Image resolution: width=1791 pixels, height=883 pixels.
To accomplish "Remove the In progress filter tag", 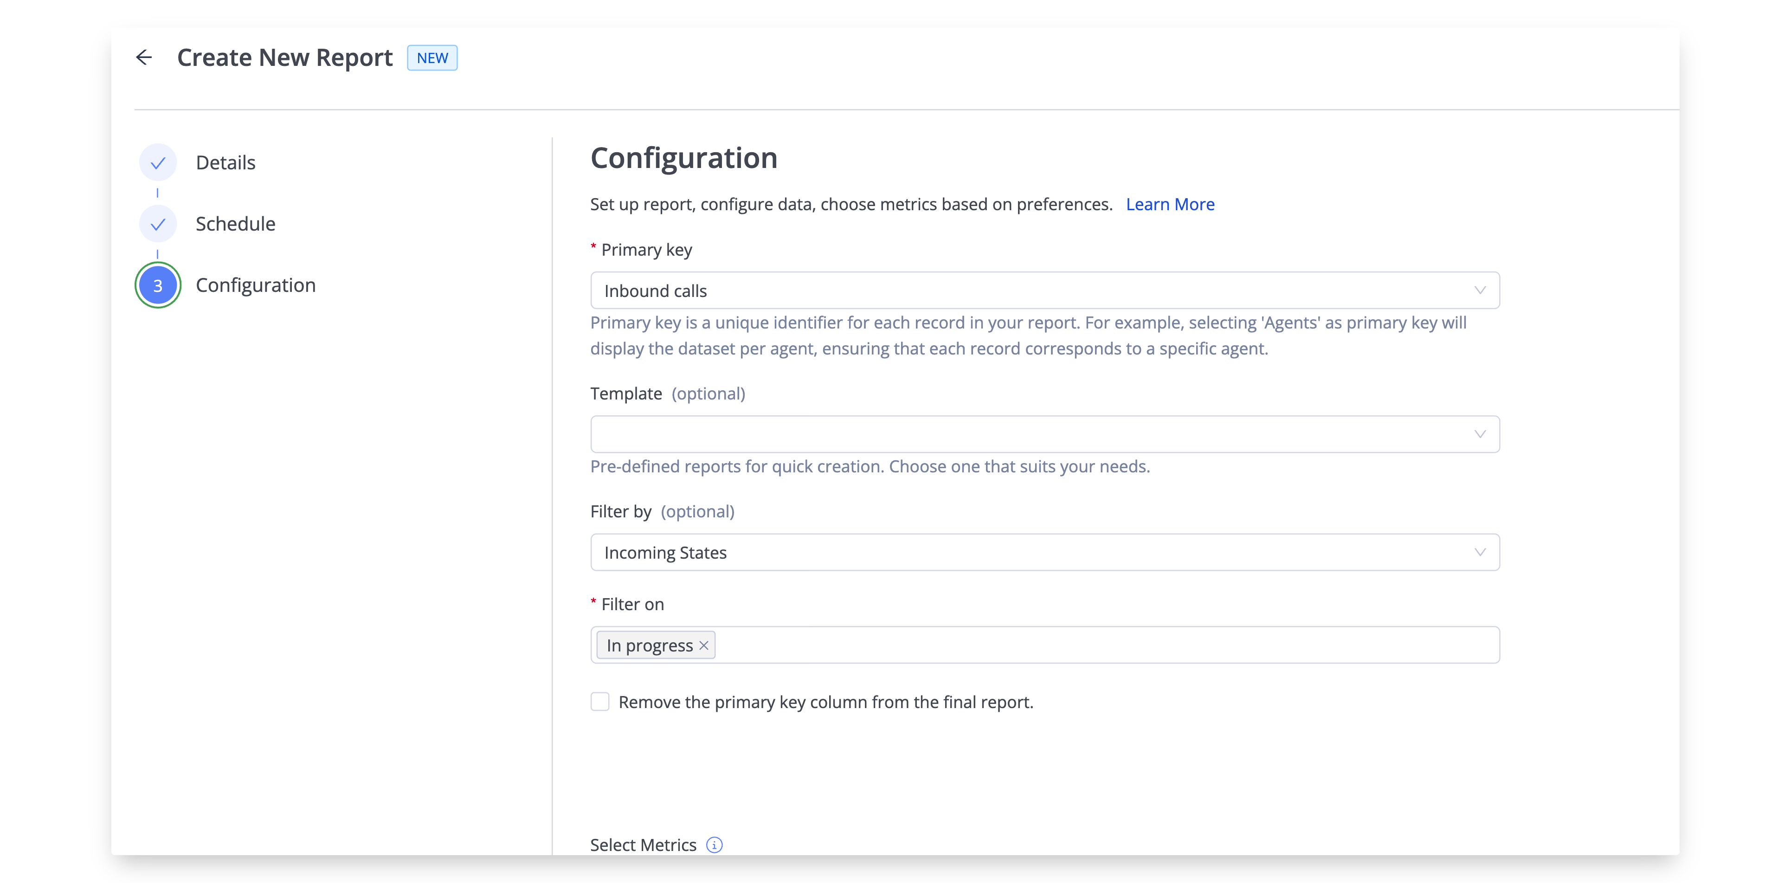I will 703,645.
